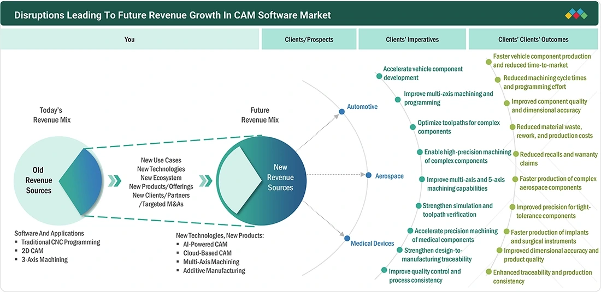Click the Aerospace label
Screen dimensions: 601x292
click(390, 176)
